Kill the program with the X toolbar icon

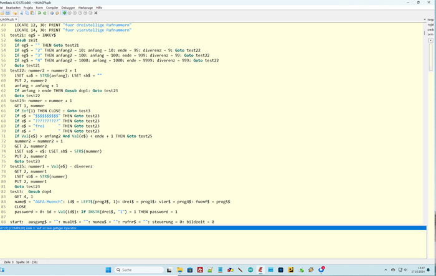point(96,13)
